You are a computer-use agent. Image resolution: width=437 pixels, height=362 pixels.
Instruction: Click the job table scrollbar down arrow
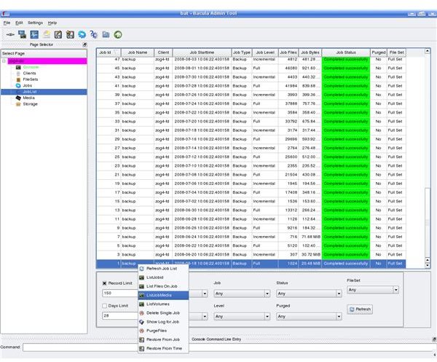428,266
